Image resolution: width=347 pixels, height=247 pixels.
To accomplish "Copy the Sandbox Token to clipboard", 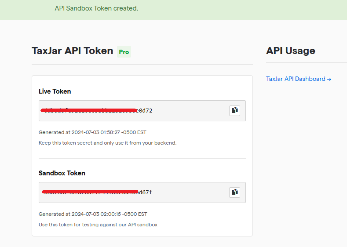I will pyautogui.click(x=234, y=193).
